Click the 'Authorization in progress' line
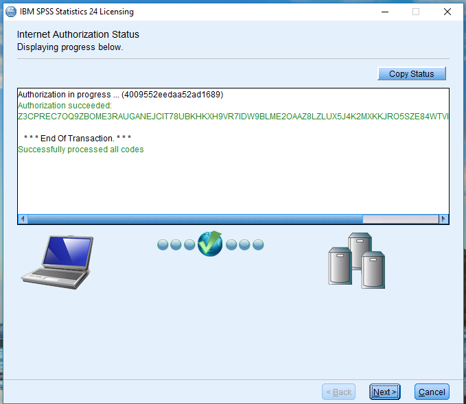Screen dimensions: 466x404 pos(120,95)
